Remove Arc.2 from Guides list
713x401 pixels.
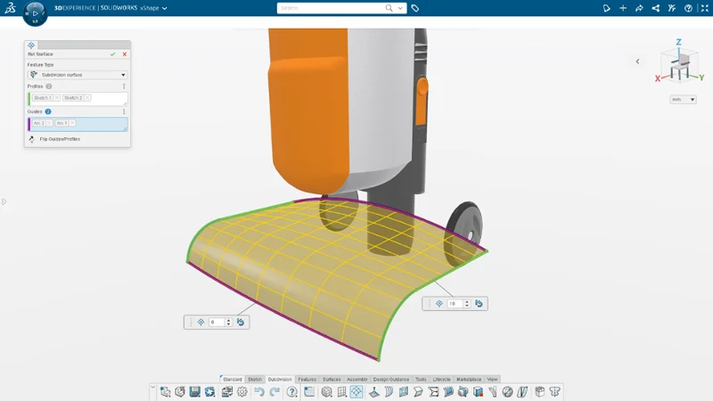(50, 123)
